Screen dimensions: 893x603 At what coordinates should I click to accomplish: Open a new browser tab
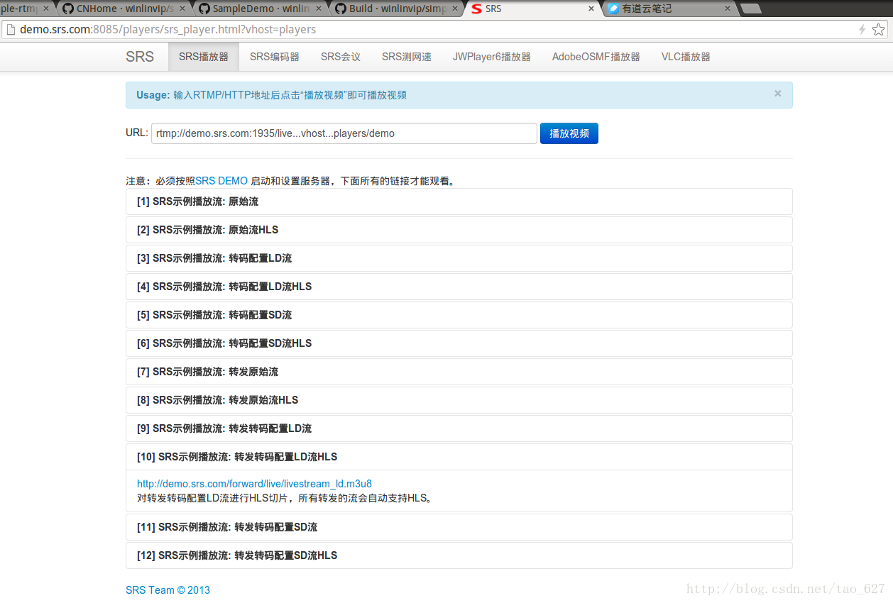coord(751,9)
